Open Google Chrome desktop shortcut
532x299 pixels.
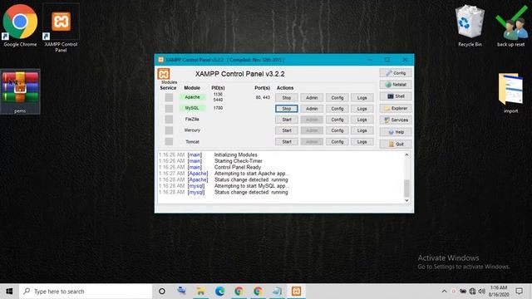[20, 26]
